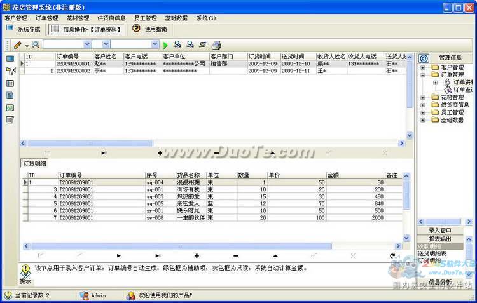
Task: Click the orders table horizontal scrollbar thumb
Action: [90, 144]
